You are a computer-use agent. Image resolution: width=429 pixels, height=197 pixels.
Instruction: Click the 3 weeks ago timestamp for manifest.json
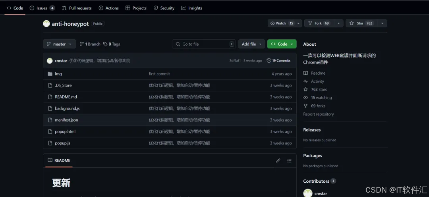point(281,120)
